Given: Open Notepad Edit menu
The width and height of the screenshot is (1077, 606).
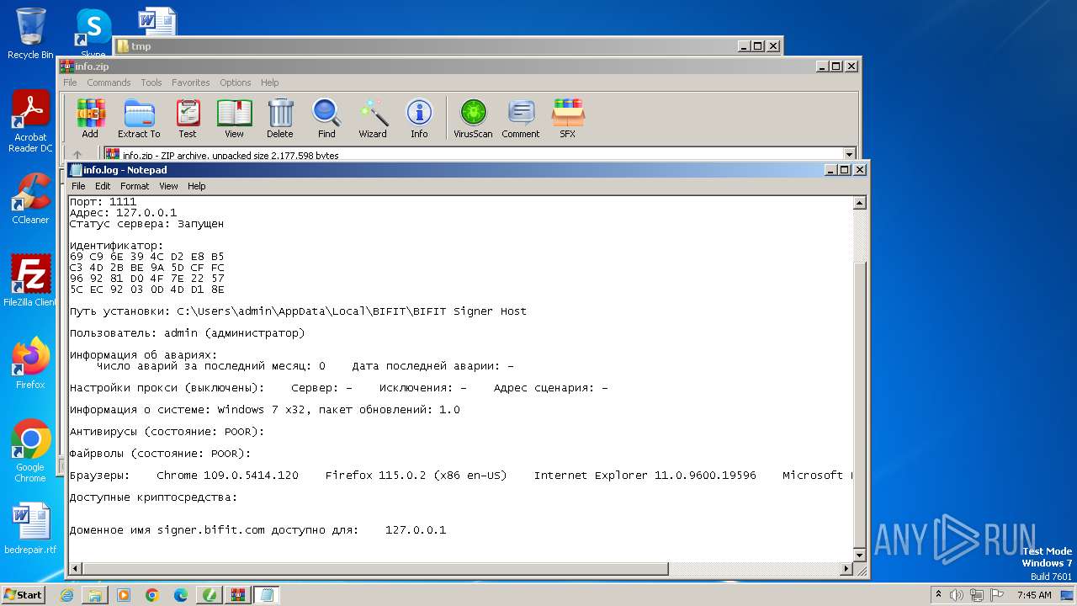Looking at the screenshot, I should tap(103, 186).
